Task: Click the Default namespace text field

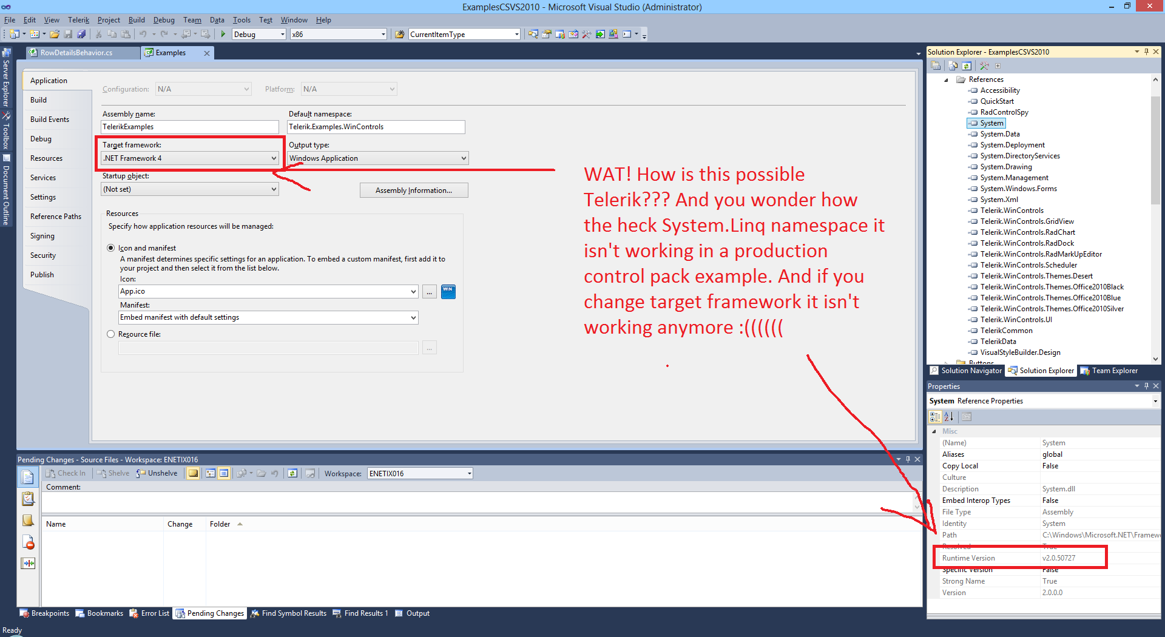Action: tap(376, 127)
